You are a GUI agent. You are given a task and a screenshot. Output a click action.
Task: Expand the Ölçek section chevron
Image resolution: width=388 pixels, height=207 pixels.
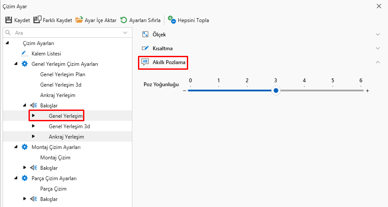click(378, 34)
